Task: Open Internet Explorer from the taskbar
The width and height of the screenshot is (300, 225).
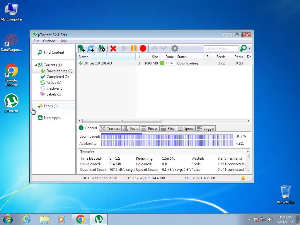Action: (26, 219)
